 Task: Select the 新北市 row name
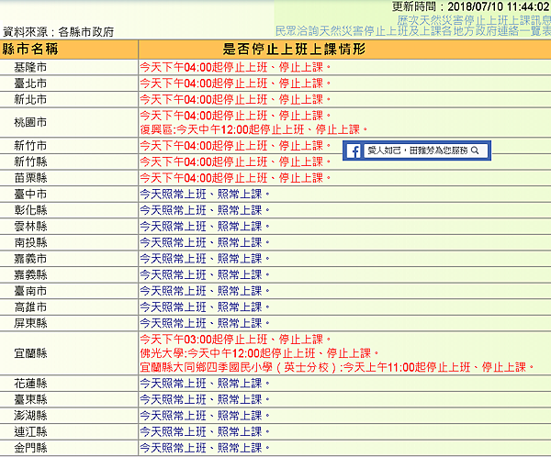point(30,99)
